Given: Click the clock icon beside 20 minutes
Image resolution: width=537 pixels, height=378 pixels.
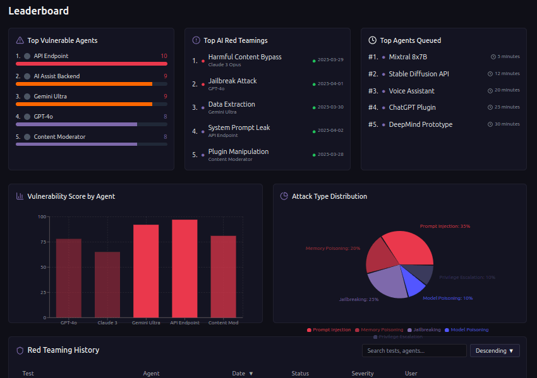Looking at the screenshot, I should pos(490,91).
